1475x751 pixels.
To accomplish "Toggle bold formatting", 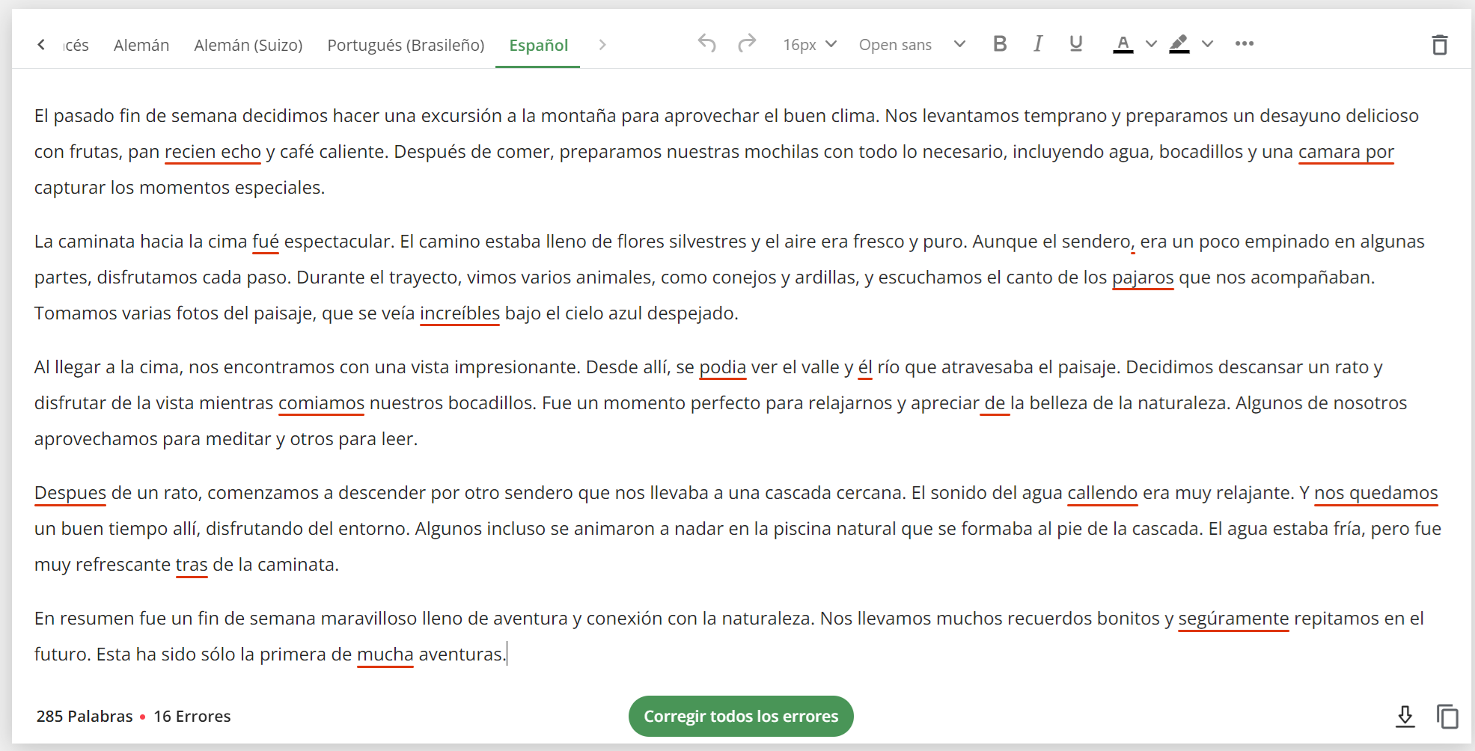I will tap(1000, 43).
